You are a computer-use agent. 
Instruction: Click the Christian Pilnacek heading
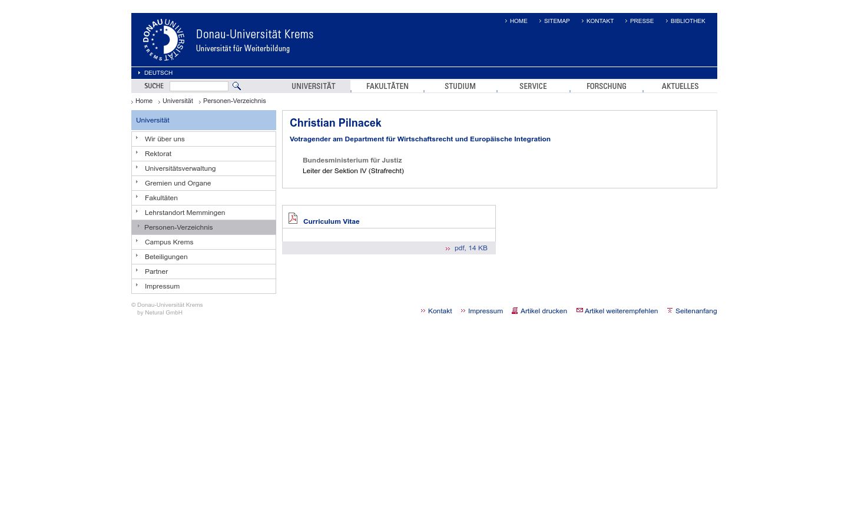pos(336,123)
